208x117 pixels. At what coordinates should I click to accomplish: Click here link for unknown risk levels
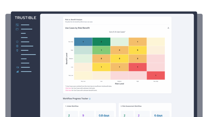pyautogui.click(x=68, y=88)
